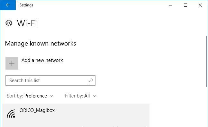Click the gear icon beside Wi-Fi heading
This screenshot has height=127, width=208.
coord(9,23)
